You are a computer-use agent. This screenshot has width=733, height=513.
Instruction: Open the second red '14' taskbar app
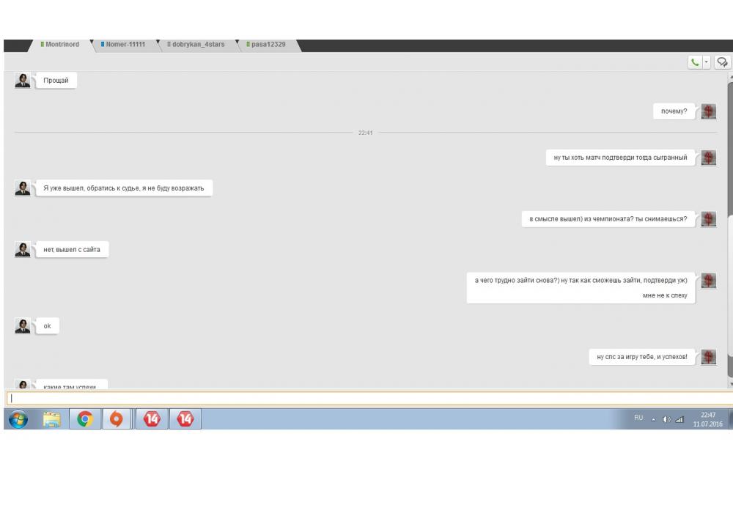pos(185,418)
